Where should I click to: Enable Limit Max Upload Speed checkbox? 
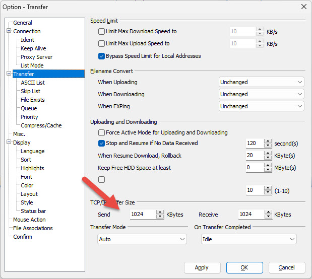[x=101, y=44]
